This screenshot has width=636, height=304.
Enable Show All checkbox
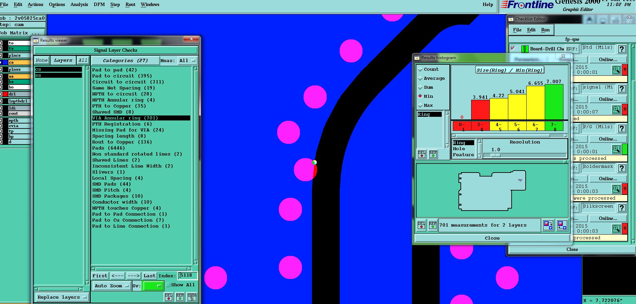click(168, 285)
